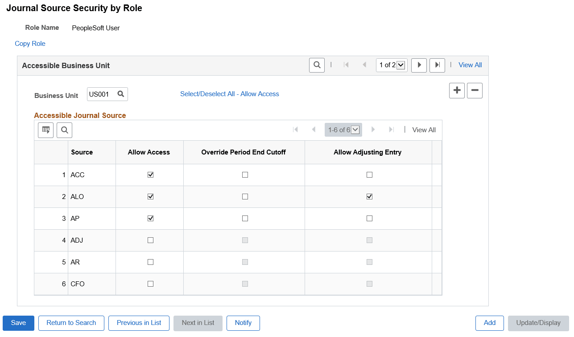Click the first record arrow in grid pagination
Viewport: 574px width, 337px height.
(296, 130)
